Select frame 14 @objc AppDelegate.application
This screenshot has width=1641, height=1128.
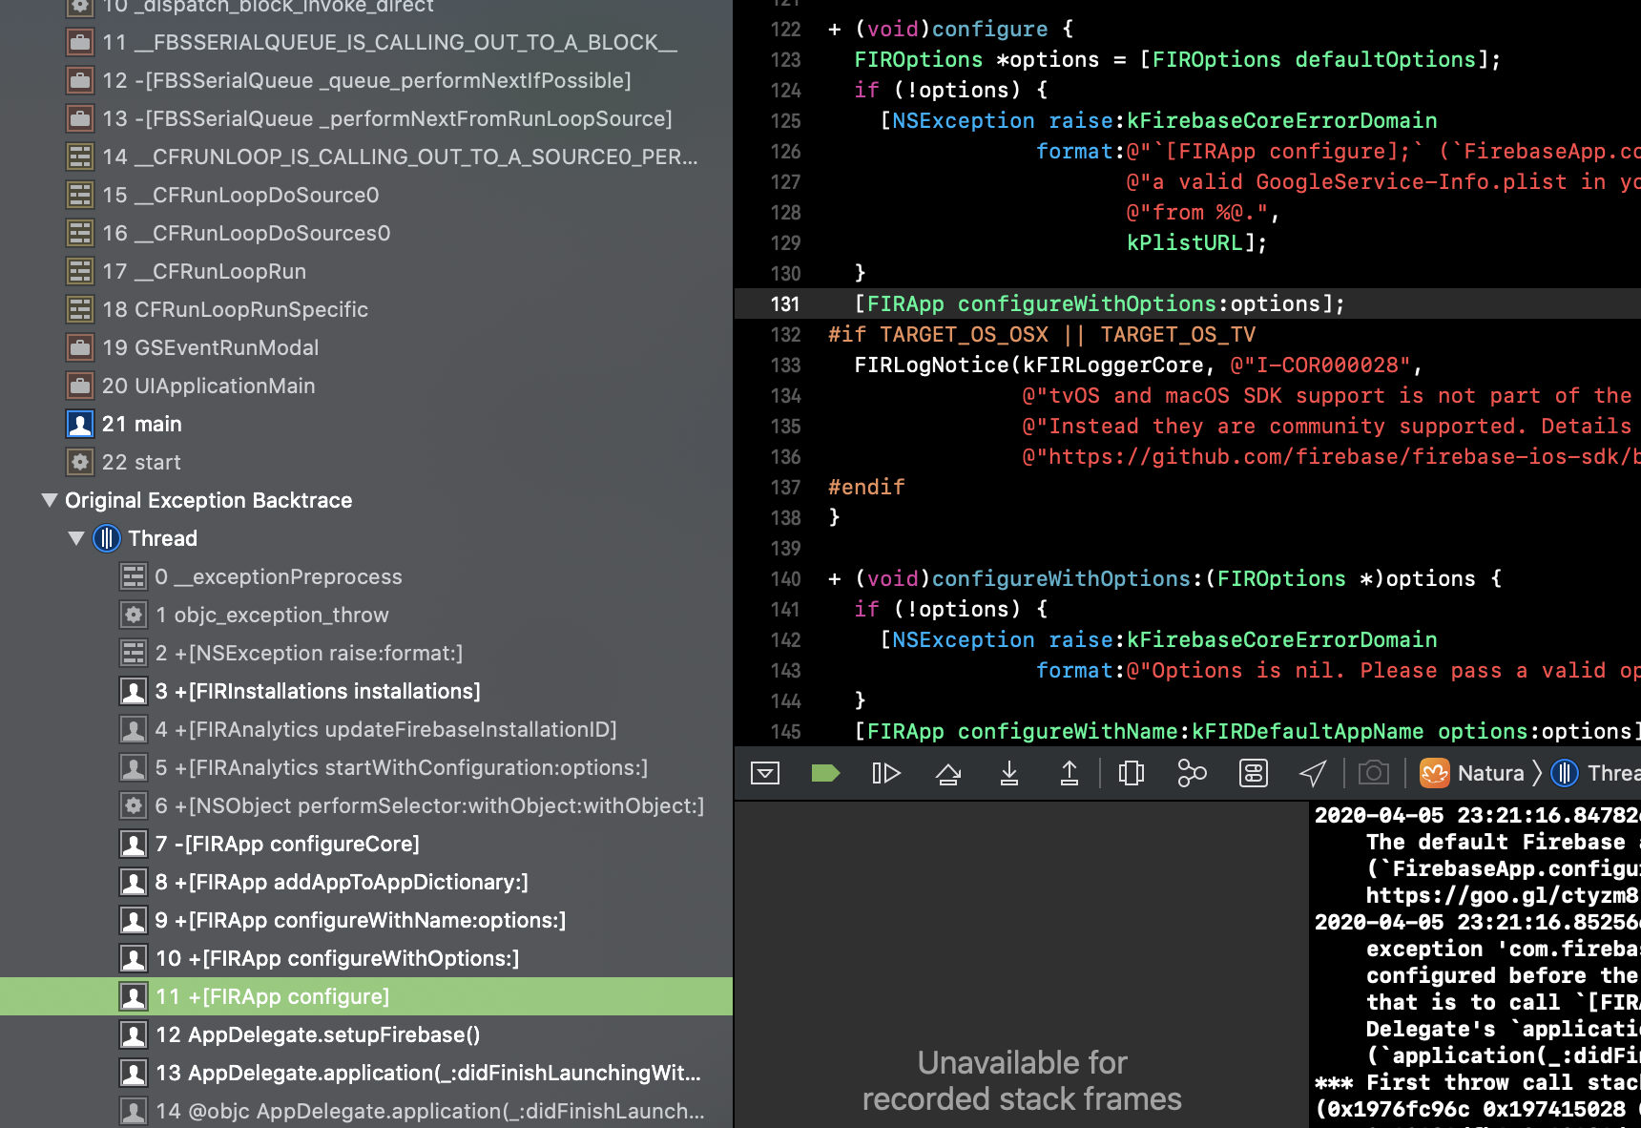click(366, 1111)
